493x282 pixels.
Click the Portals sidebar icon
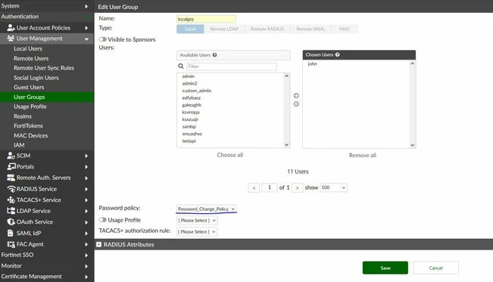(x=11, y=166)
